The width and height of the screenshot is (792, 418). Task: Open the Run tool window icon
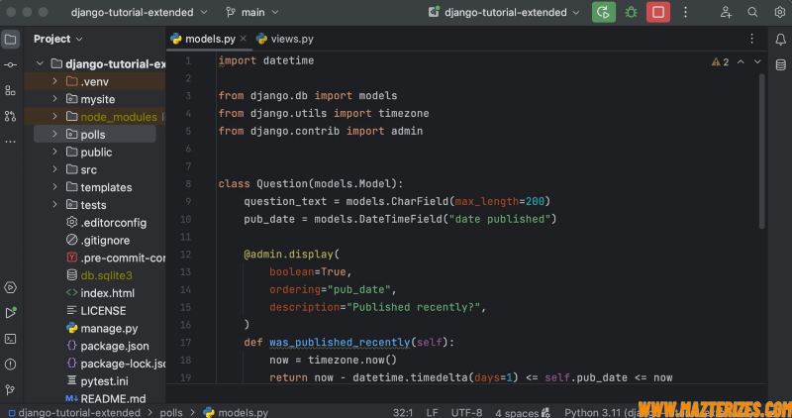point(10,313)
